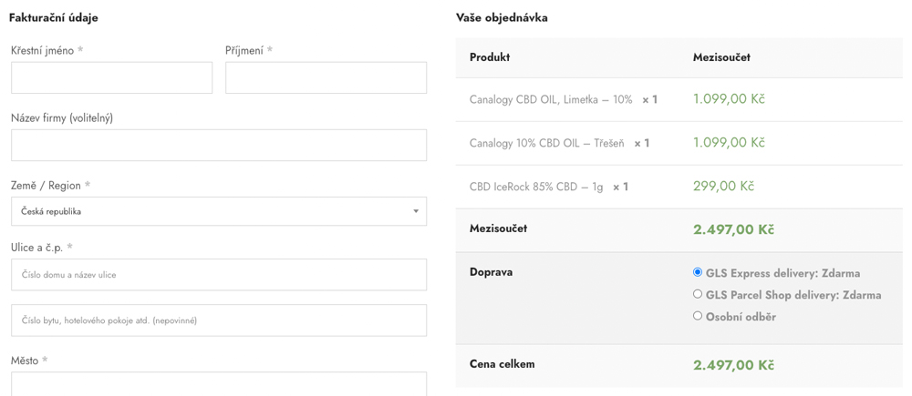Select Osobní odběr pickup option
The width and height of the screenshot is (912, 396).
(x=698, y=316)
